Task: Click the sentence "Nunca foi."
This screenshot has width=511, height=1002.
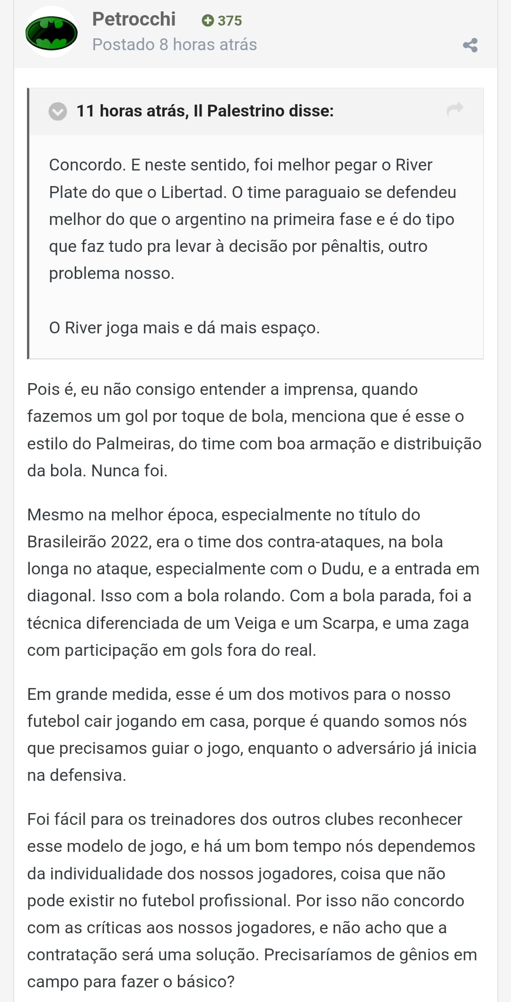Action: (x=129, y=471)
